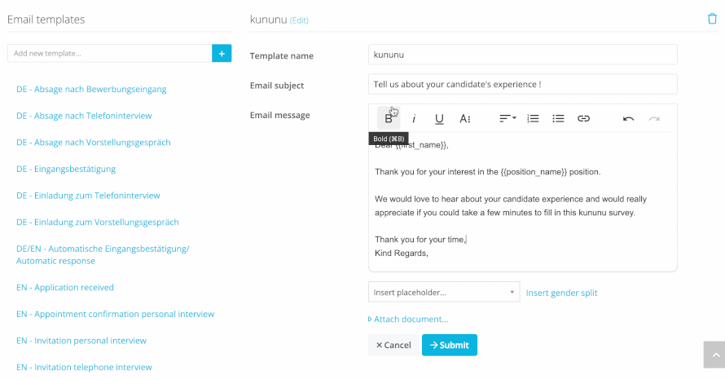Add a hyperlink with the link icon
The image size is (725, 379).
pos(583,118)
